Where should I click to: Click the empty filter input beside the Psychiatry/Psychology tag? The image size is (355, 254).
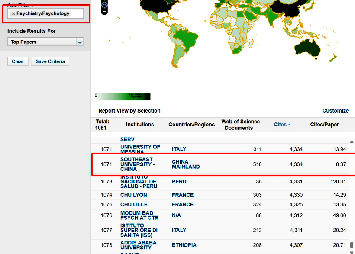point(77,13)
